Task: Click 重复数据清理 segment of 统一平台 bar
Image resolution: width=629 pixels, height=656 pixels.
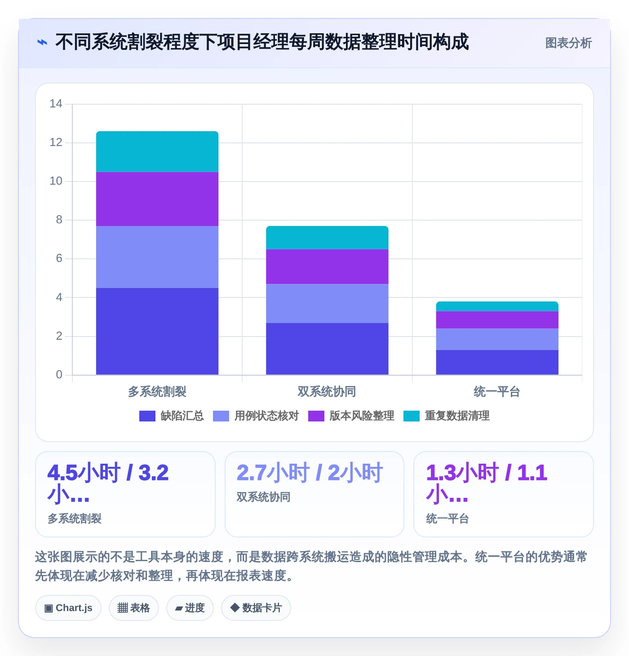Action: [497, 306]
